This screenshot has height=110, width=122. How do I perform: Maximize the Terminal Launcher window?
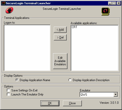point(114,3)
